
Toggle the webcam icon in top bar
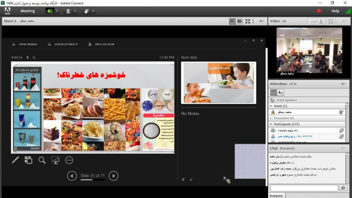coord(68,11)
